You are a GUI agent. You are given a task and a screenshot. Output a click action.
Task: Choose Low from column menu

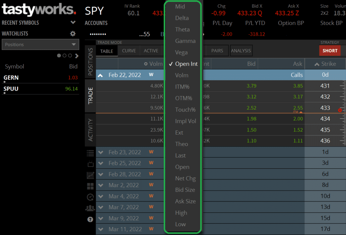(x=180, y=224)
